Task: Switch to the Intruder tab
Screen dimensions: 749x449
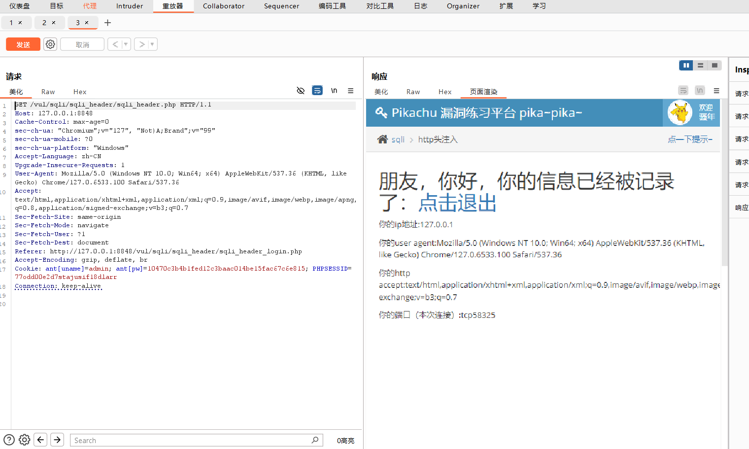Action: click(130, 6)
